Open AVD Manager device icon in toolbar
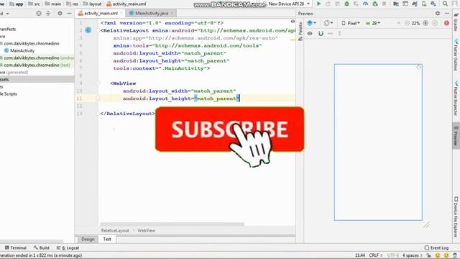Viewport: 460px width, 259px height. [x=424, y=4]
